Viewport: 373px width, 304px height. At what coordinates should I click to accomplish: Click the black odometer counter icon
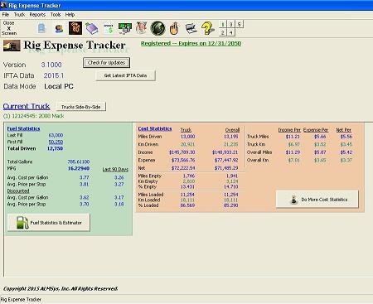coord(75,28)
